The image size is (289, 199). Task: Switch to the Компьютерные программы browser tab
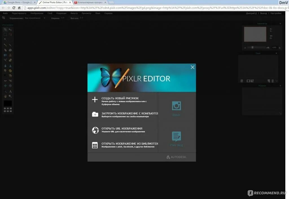pos(90,2)
